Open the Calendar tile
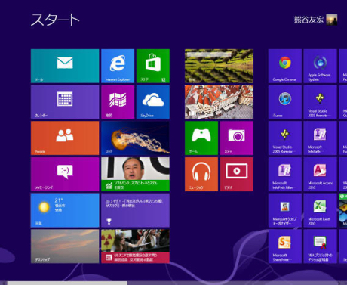Viewport: 347px width, 285px height. click(x=65, y=102)
